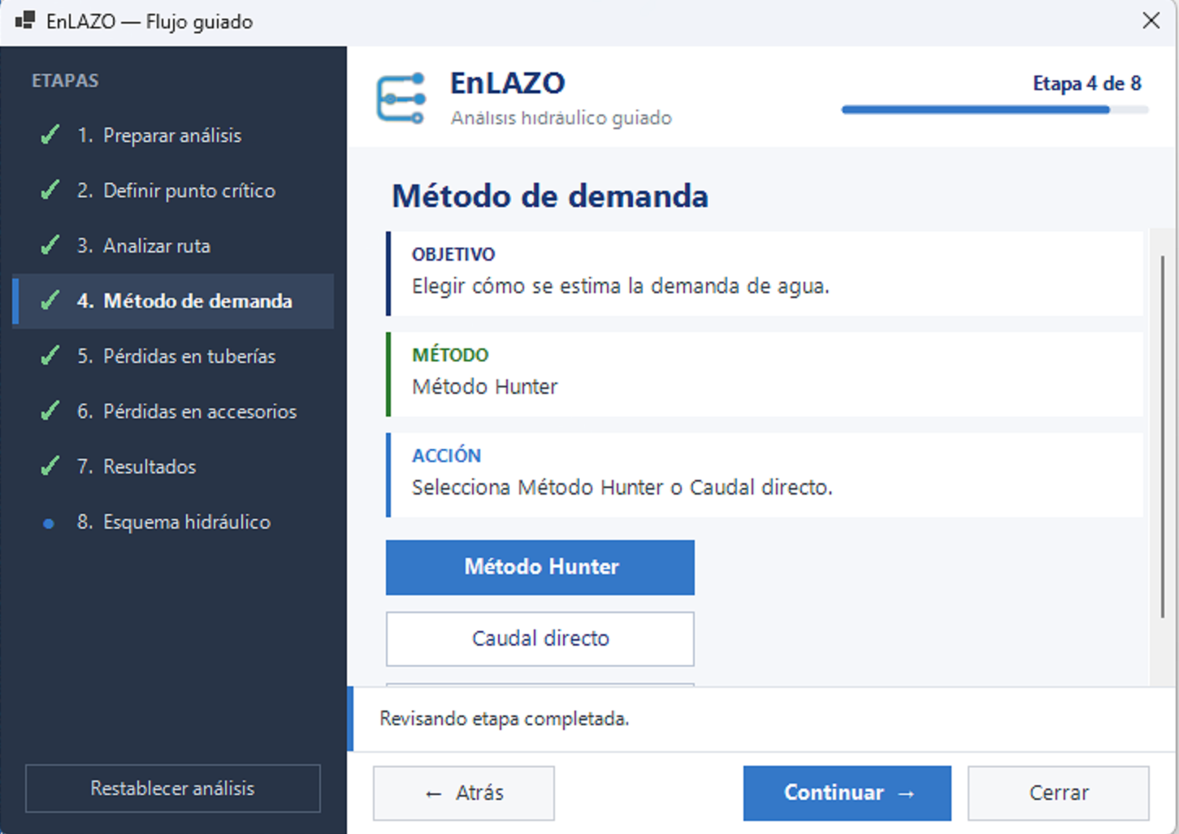This screenshot has width=1179, height=834.
Task: Click the 'Método de demanda' page heading
Action: (x=550, y=197)
